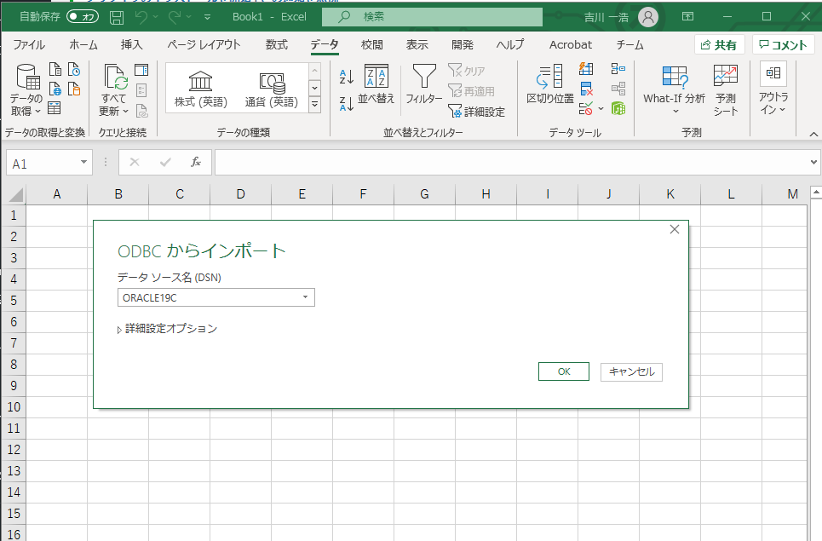The image size is (822, 541).
Task: Switch to the 挿入 ribbon tab
Action: [x=132, y=44]
